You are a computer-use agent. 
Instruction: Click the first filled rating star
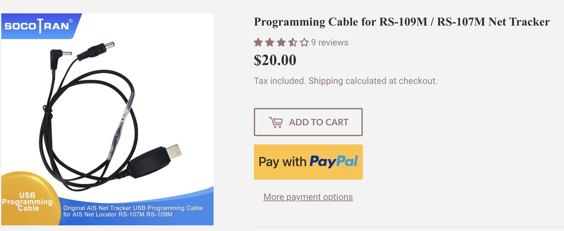click(258, 42)
